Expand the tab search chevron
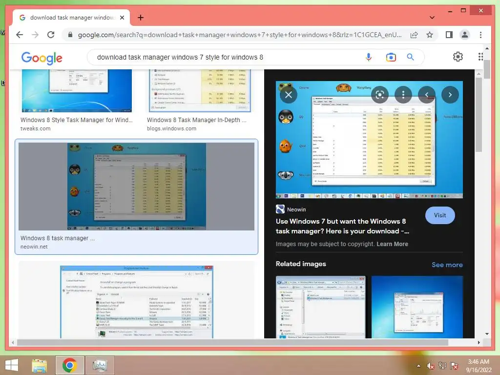Screen dimensions: 500x375 [432, 18]
